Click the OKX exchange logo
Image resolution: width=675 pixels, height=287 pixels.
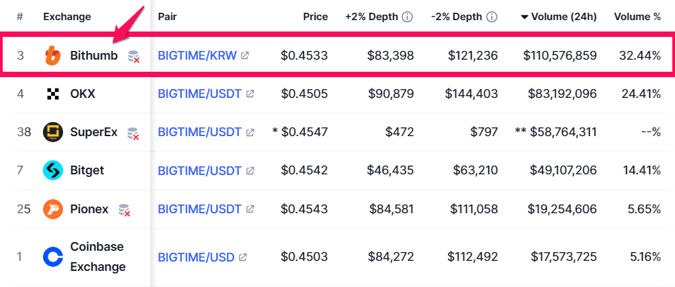pos(53,94)
